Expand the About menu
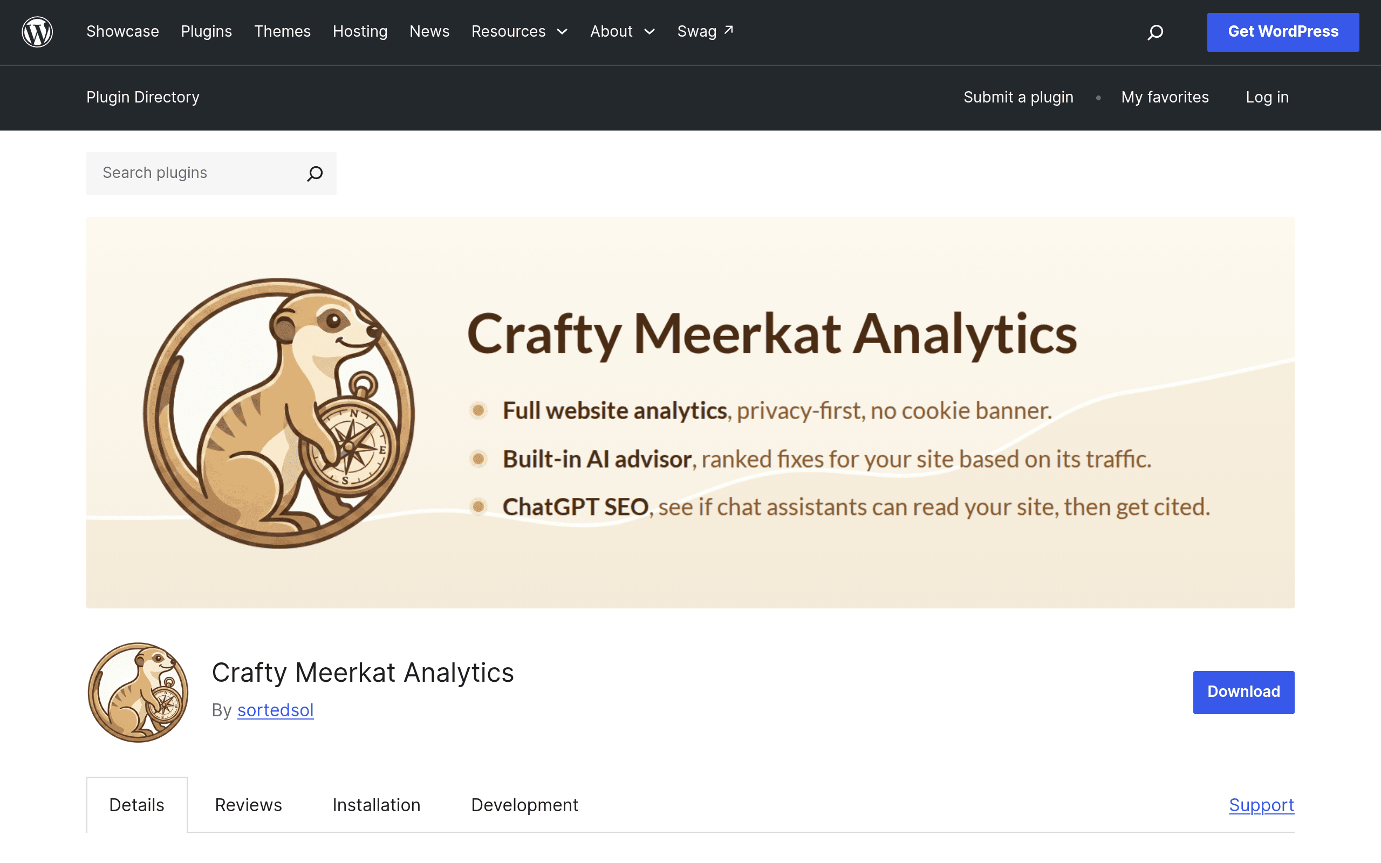 [622, 31]
